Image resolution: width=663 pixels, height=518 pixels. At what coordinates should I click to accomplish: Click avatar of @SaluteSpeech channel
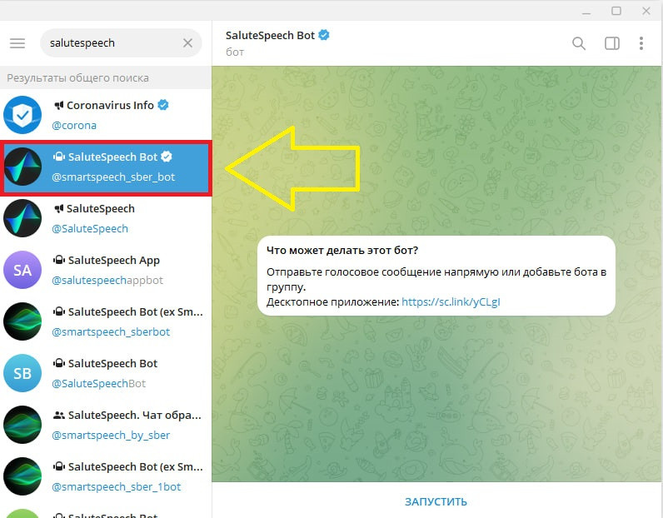tap(22, 219)
